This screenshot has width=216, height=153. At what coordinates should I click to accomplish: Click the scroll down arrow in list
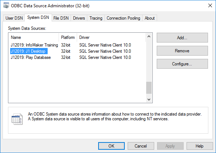pyautogui.click(x=149, y=99)
